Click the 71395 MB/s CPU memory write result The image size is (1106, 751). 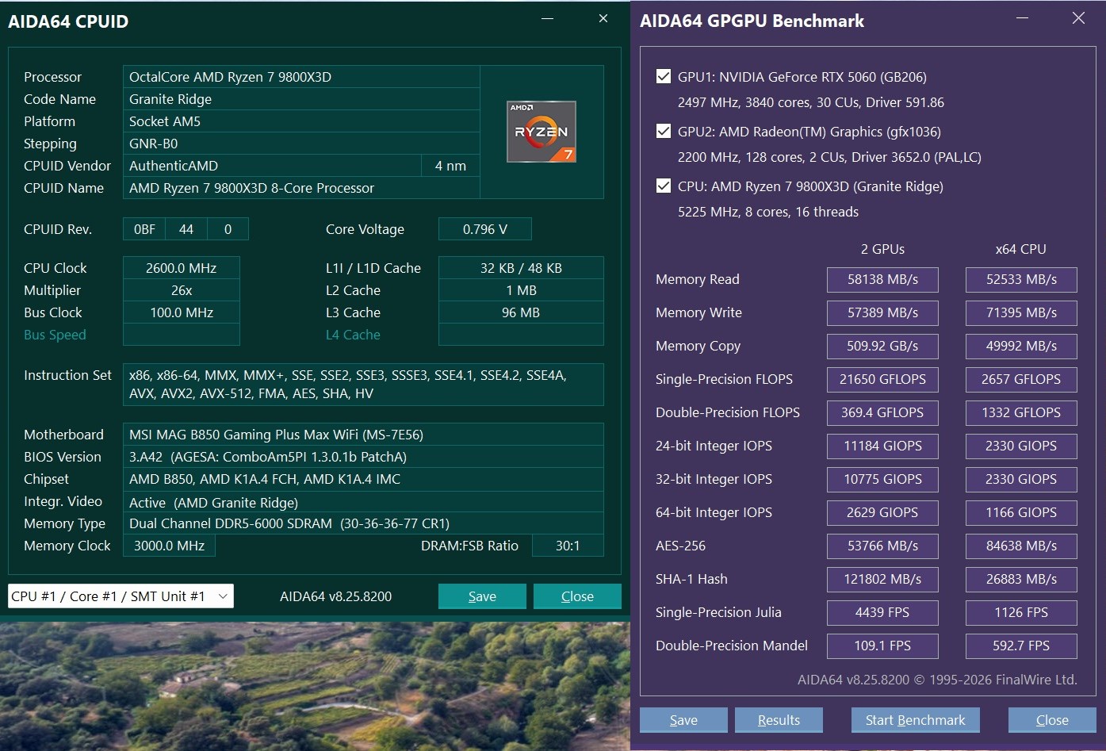[x=1021, y=312]
